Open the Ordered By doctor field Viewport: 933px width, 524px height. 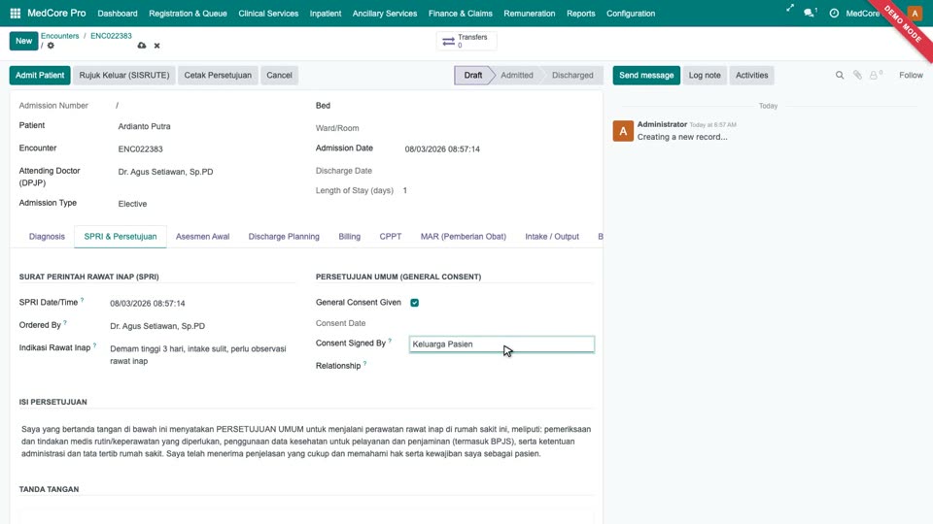point(201,326)
